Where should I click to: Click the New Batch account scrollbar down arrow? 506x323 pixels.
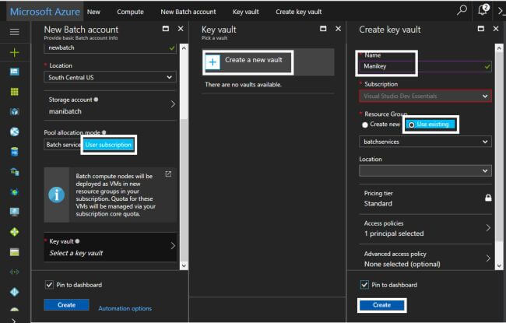184,266
